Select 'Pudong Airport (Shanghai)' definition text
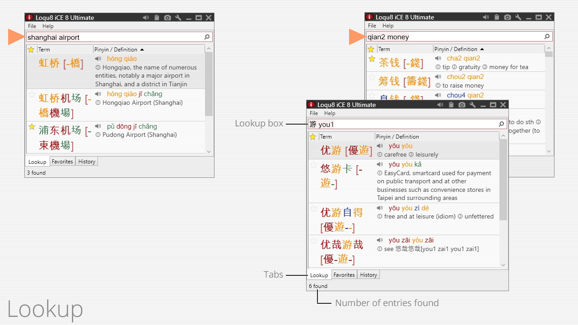This screenshot has height=325, width=578. click(x=140, y=135)
